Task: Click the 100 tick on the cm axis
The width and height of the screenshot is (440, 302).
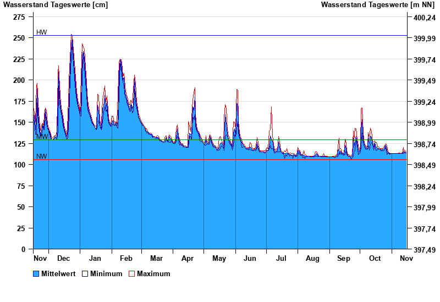Action: tap(19, 165)
